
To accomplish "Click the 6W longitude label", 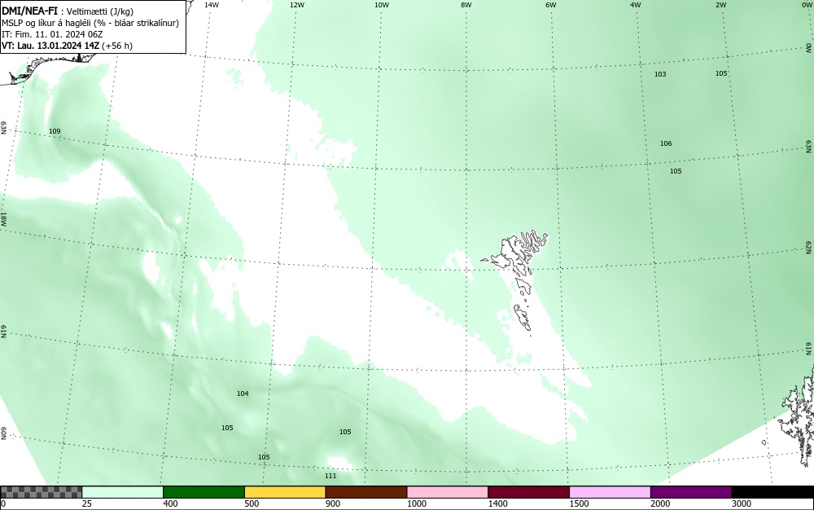I will [x=551, y=5].
